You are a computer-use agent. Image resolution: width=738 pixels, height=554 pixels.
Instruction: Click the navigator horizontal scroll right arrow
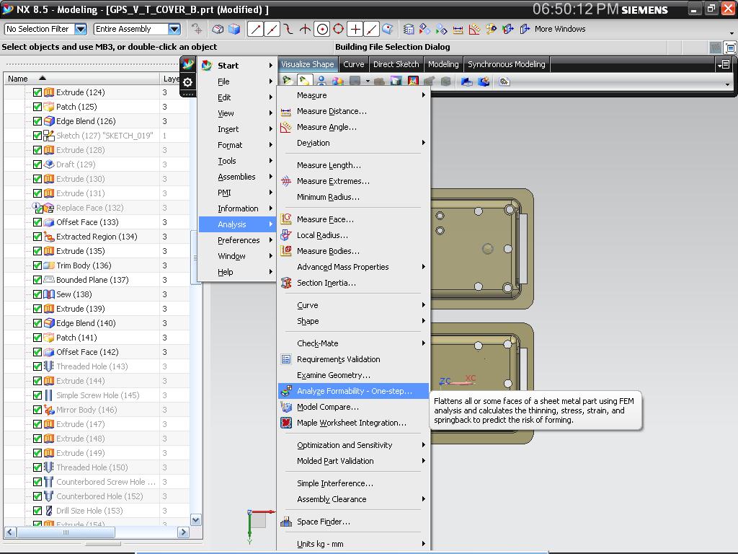pyautogui.click(x=183, y=532)
